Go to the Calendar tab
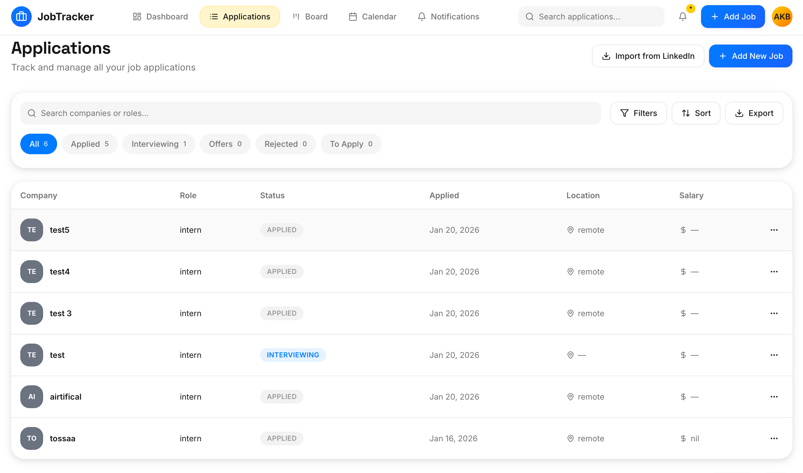 coord(372,17)
